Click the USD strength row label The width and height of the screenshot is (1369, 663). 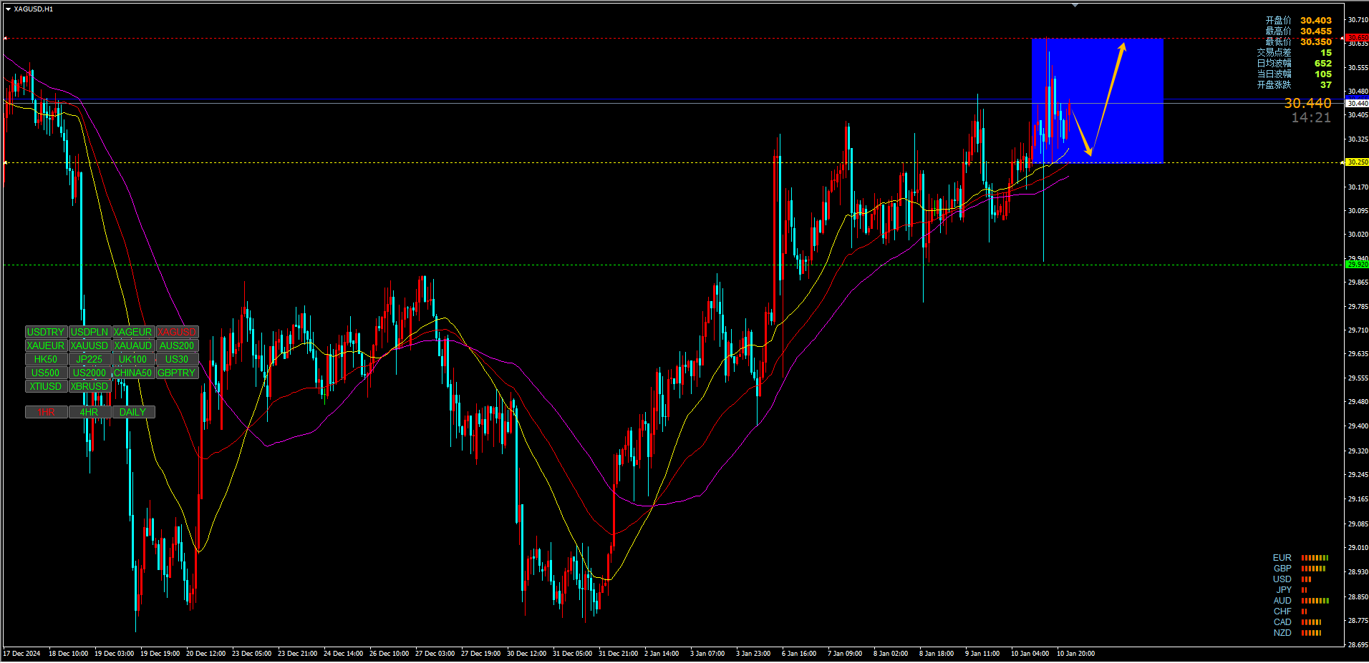coord(1282,579)
